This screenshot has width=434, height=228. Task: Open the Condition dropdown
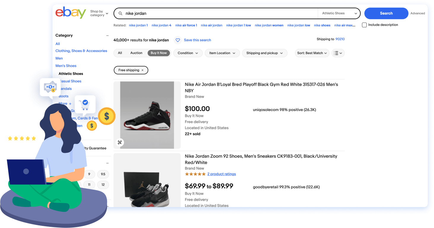[188, 53]
